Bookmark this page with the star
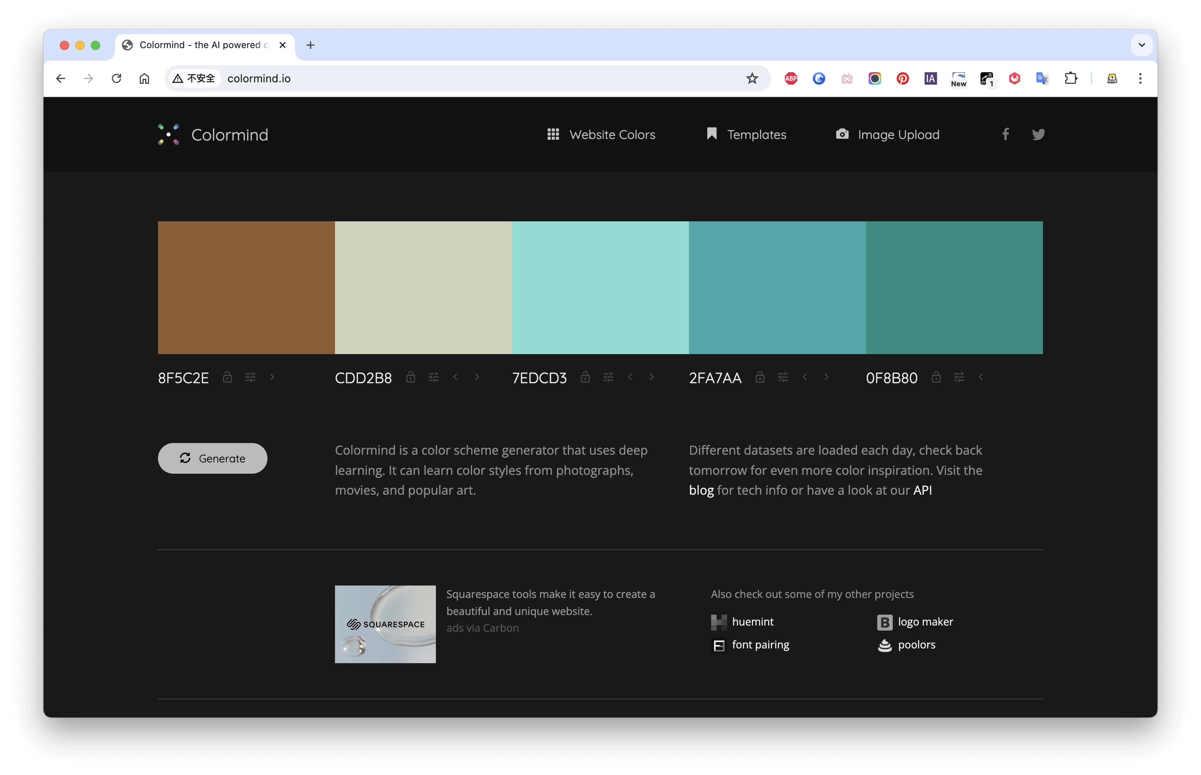Image resolution: width=1201 pixels, height=775 pixels. tap(752, 78)
